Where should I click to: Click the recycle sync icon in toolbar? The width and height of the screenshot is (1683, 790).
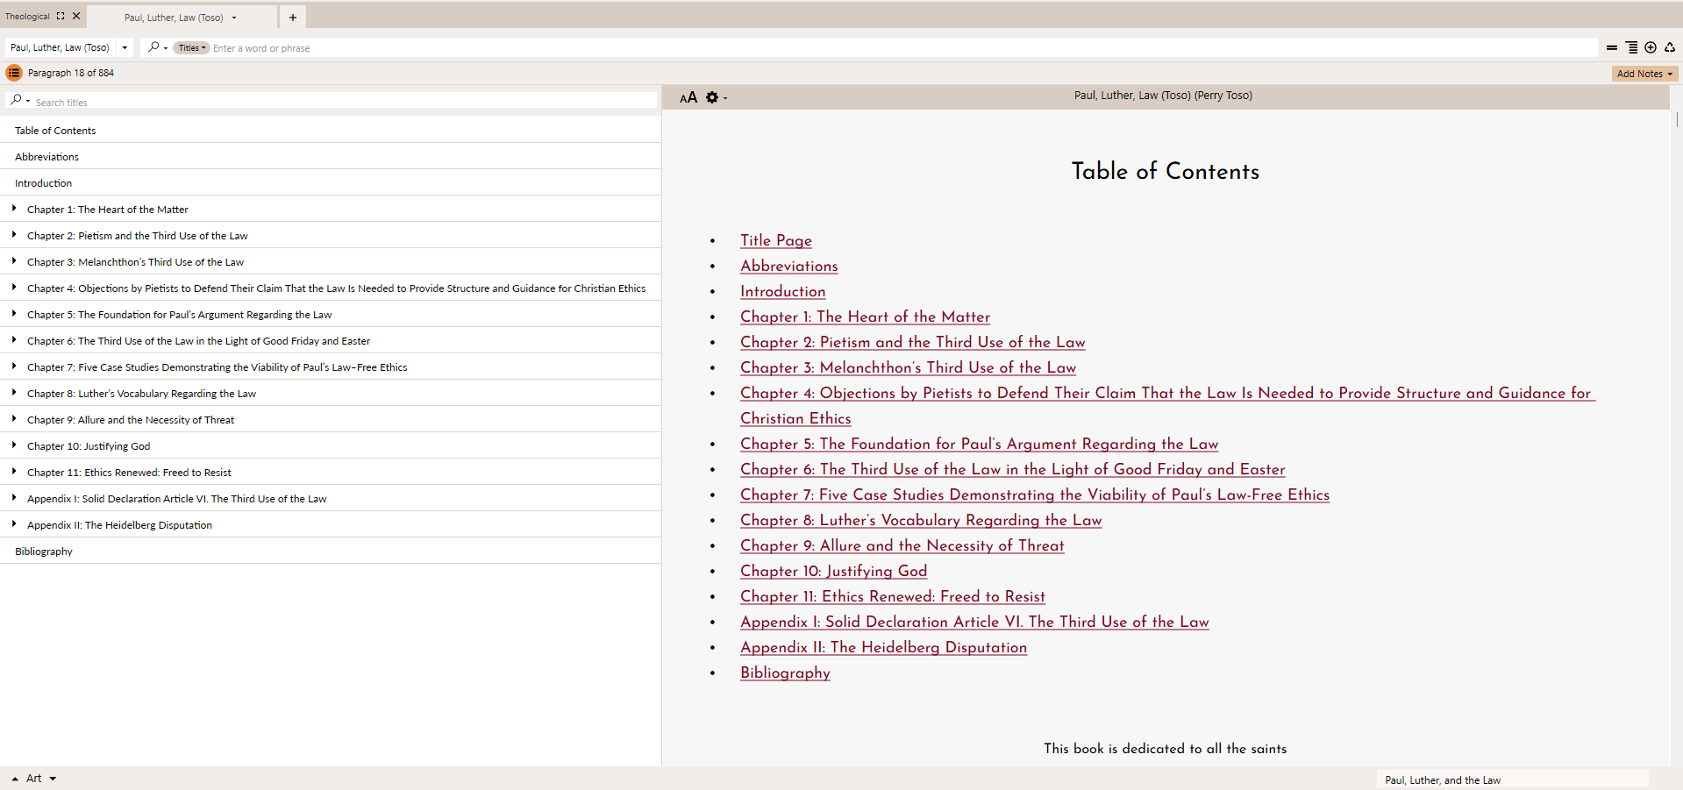coord(1670,47)
